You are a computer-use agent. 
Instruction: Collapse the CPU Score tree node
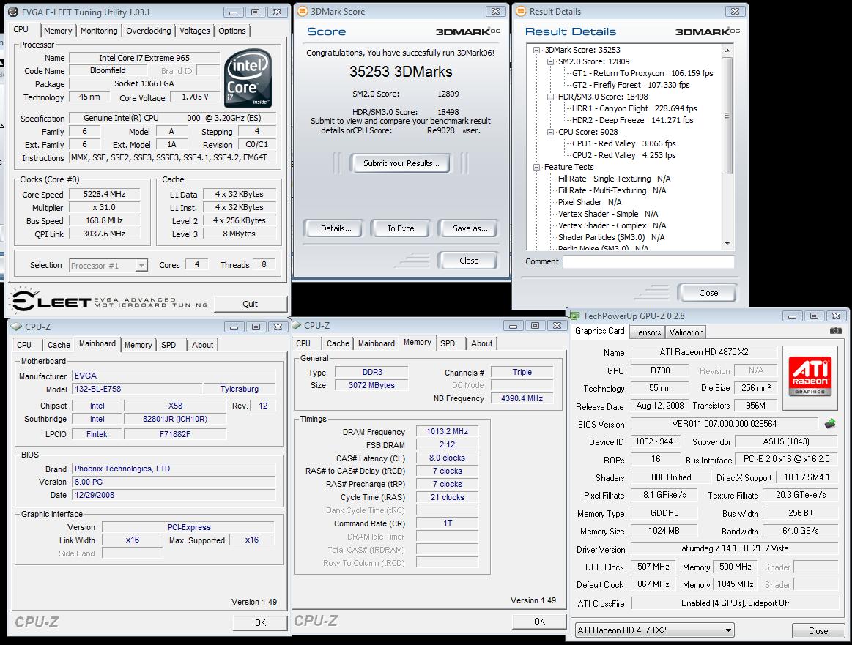[x=550, y=132]
